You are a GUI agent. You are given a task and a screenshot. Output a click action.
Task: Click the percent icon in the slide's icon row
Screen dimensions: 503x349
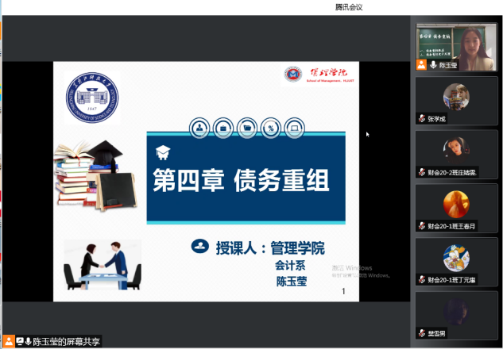pyautogui.click(x=271, y=127)
